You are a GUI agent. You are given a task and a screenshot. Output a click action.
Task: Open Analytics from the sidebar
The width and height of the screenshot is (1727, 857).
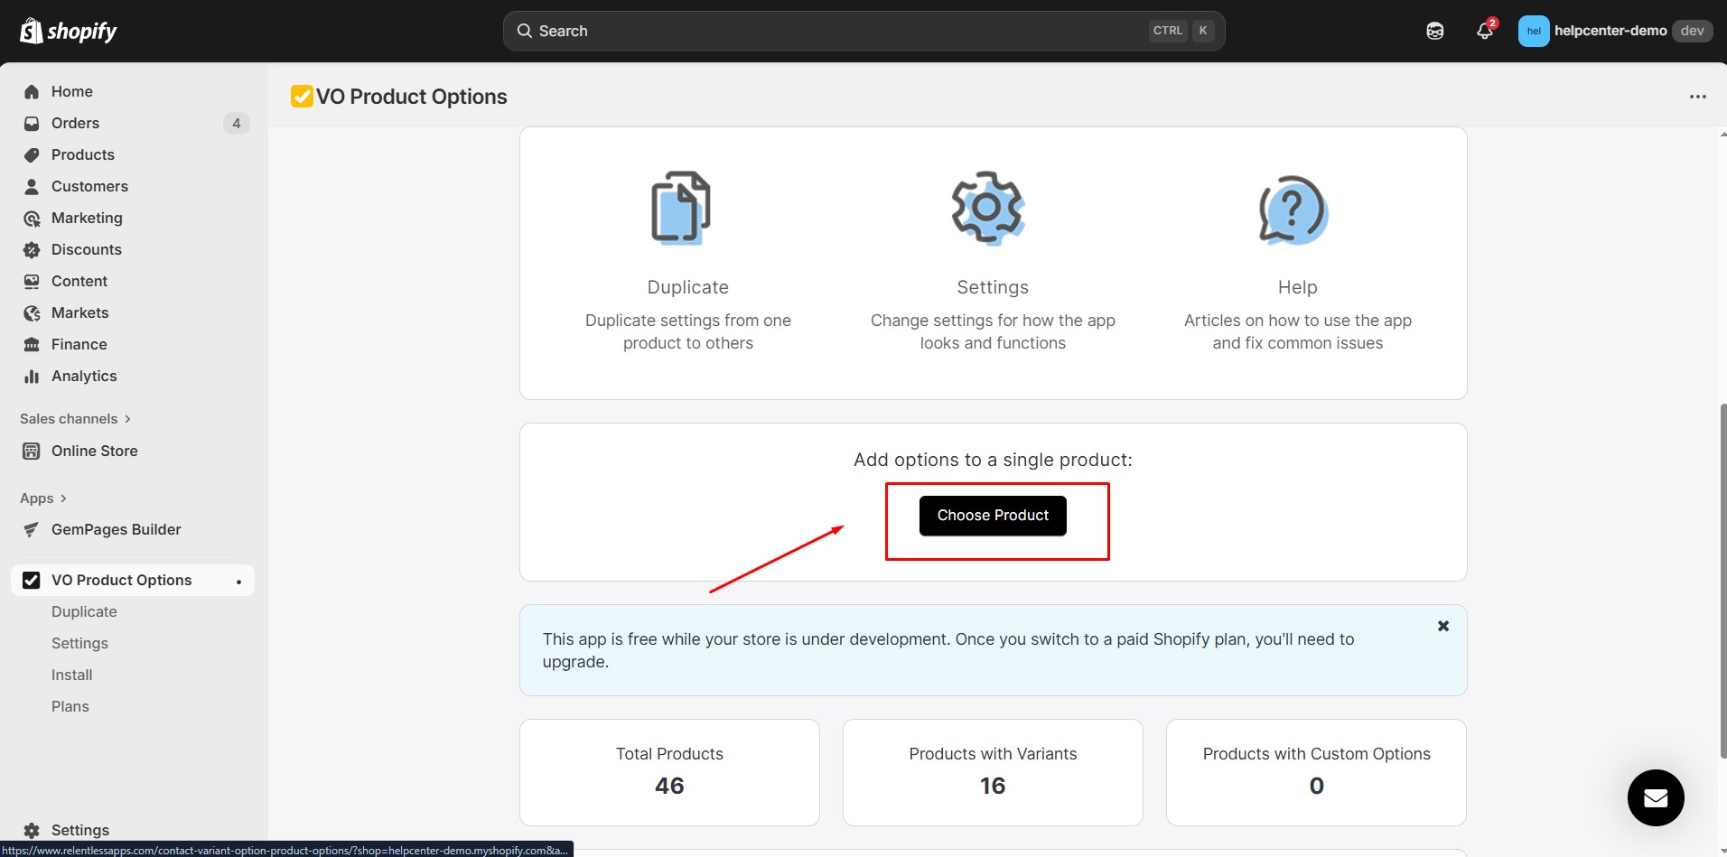(84, 376)
